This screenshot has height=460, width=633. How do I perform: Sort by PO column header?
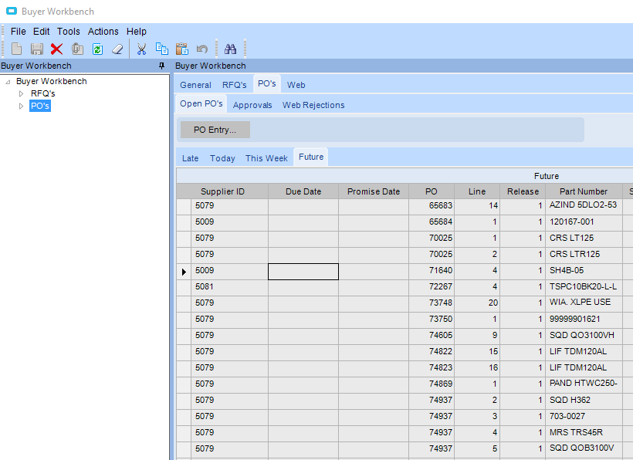[432, 191]
